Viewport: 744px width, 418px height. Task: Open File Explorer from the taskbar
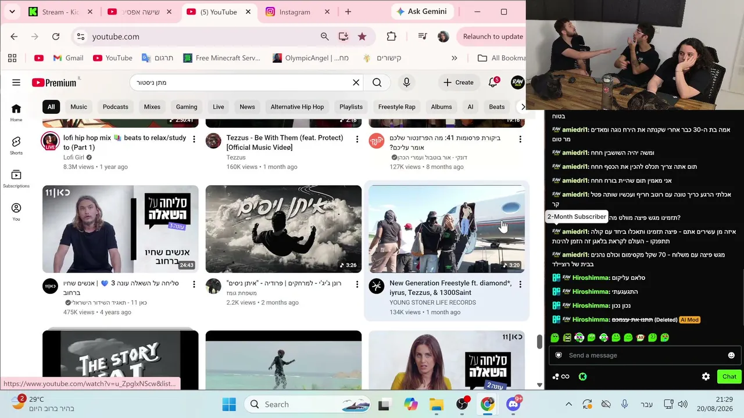coord(437,404)
